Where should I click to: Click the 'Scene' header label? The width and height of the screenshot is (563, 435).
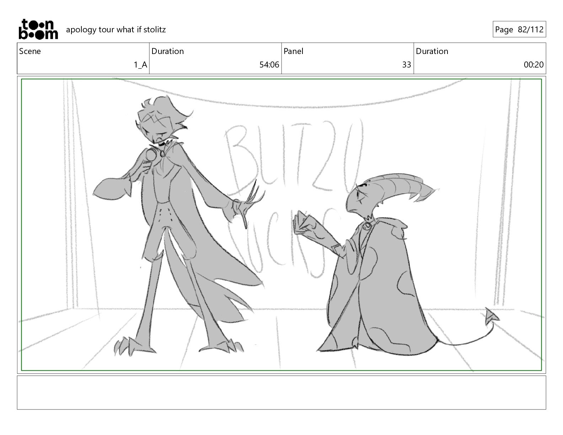point(30,51)
